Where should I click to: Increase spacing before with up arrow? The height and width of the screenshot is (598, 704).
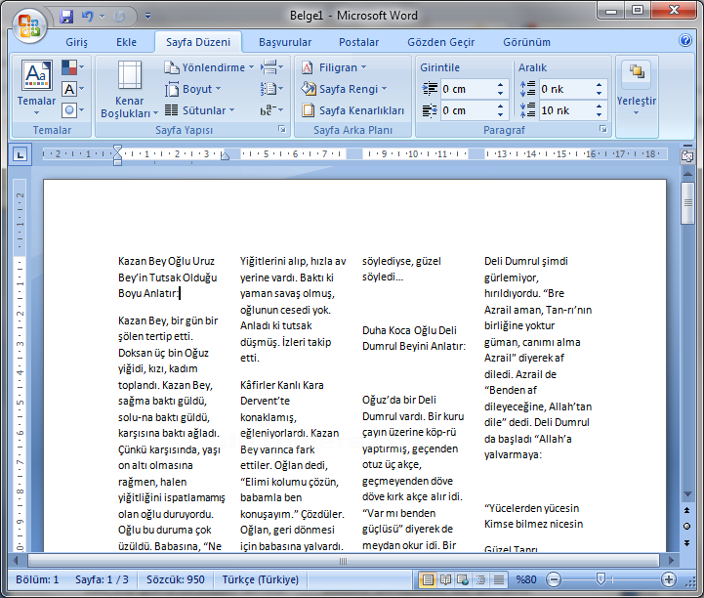click(599, 84)
